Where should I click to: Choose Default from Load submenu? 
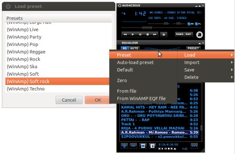(x=143, y=70)
